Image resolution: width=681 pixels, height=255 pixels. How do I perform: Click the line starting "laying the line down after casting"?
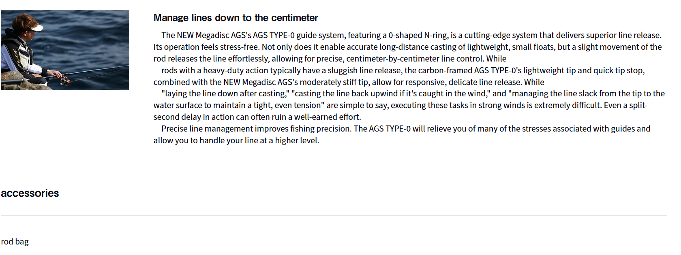coord(413,93)
